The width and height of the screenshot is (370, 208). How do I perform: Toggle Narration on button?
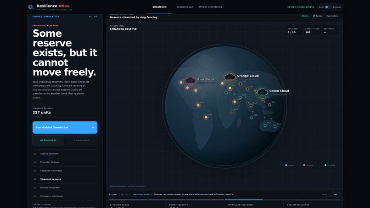(x=48, y=140)
